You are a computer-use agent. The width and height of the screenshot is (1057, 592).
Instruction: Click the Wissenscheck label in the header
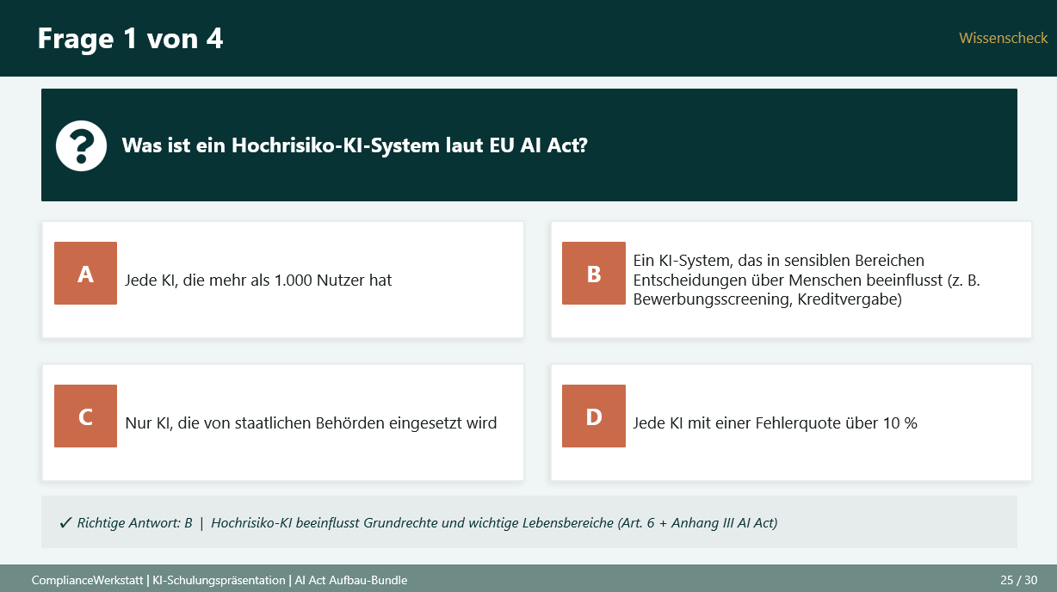(1003, 38)
